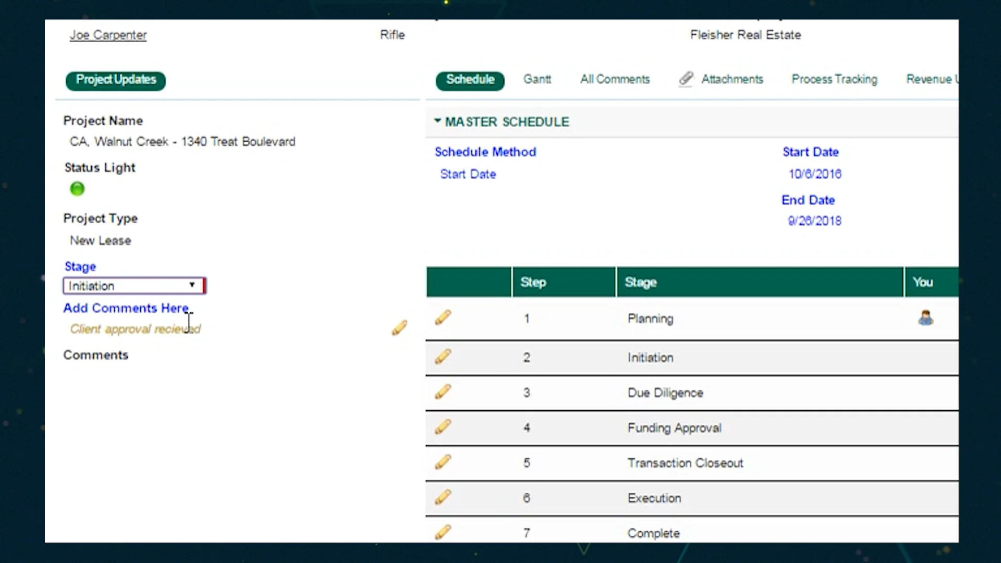Click the Planning stage text
The image size is (1001, 563).
click(x=651, y=319)
